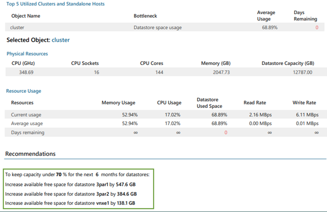
Task: Select the CPU Cores value 144
Action: [x=159, y=72]
